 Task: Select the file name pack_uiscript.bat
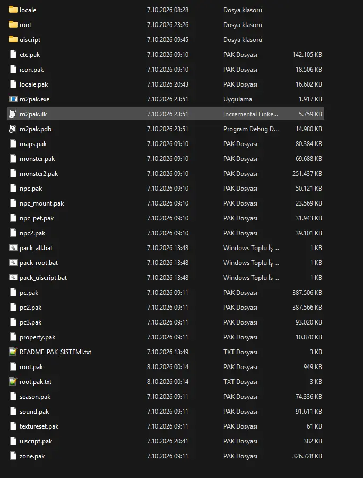(43, 278)
